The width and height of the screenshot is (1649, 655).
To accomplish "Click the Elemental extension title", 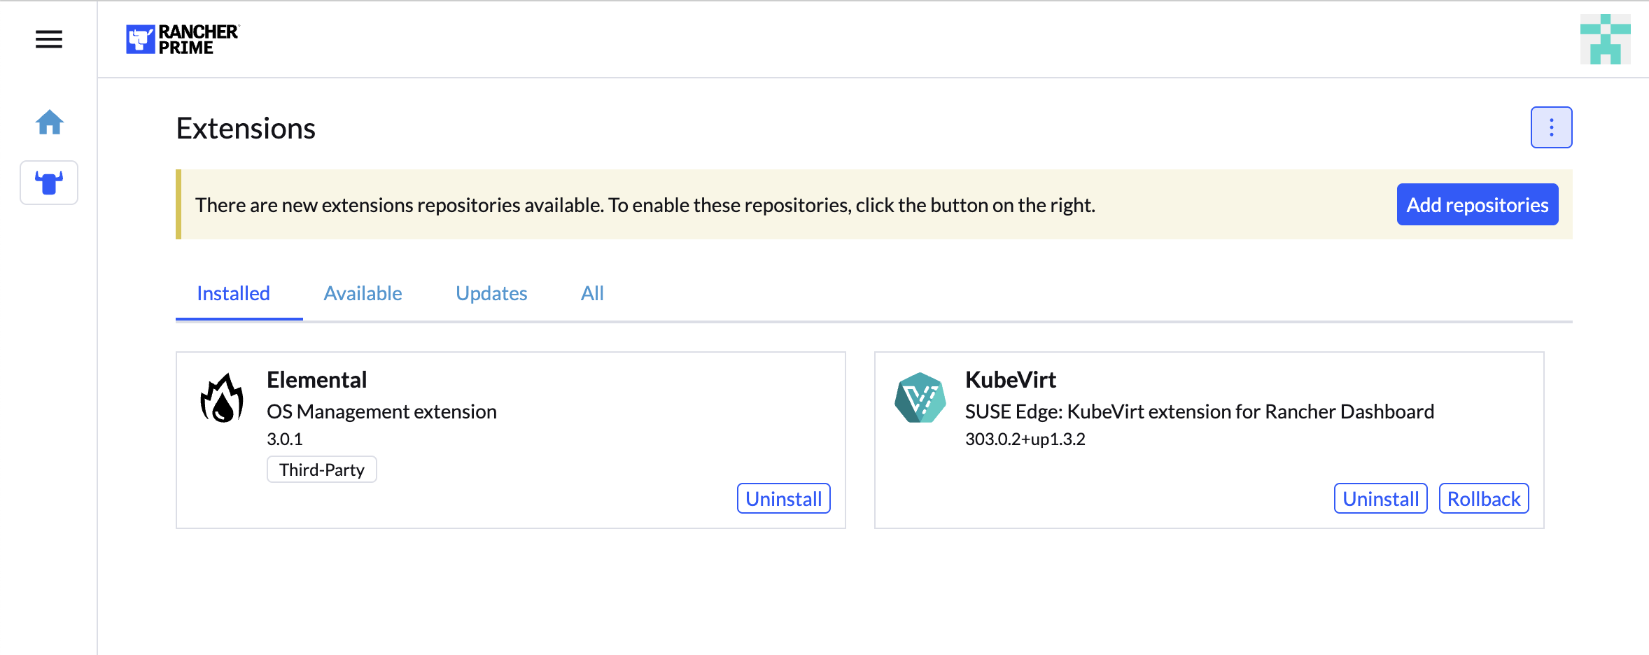I will pos(316,380).
